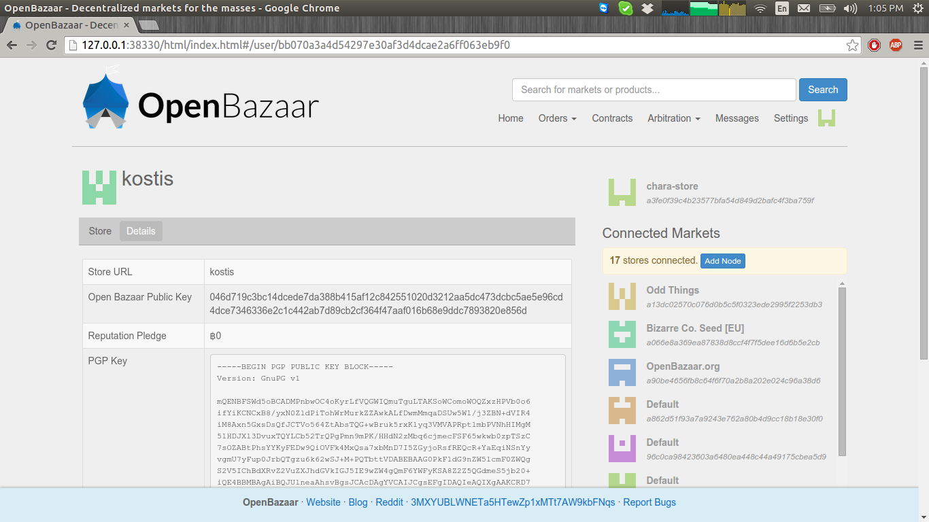Select the OpenBazaar browser tab

(71, 25)
